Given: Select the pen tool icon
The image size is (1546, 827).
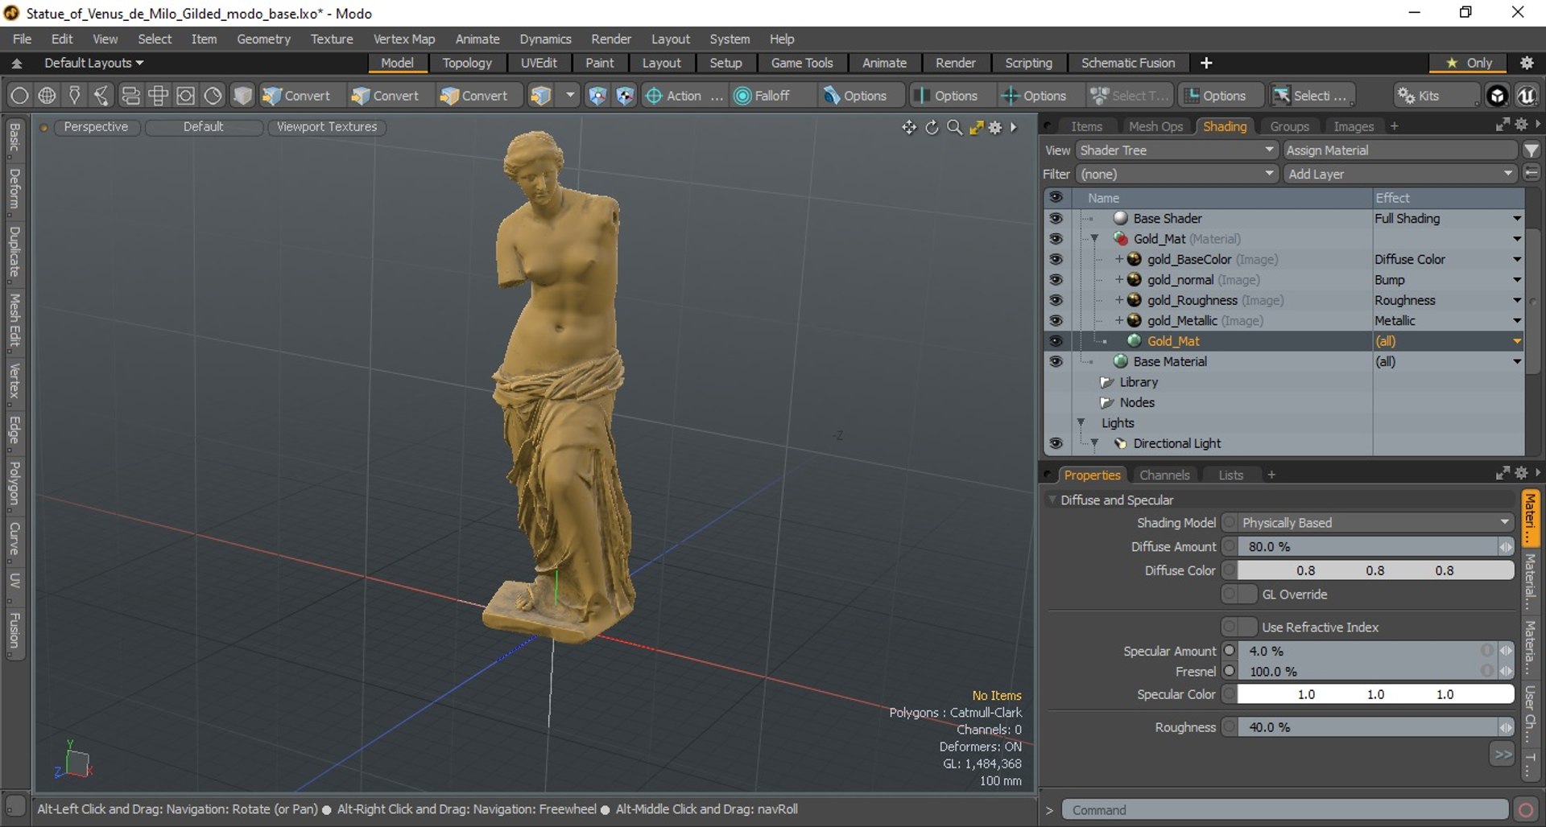Looking at the screenshot, I should pos(74,96).
